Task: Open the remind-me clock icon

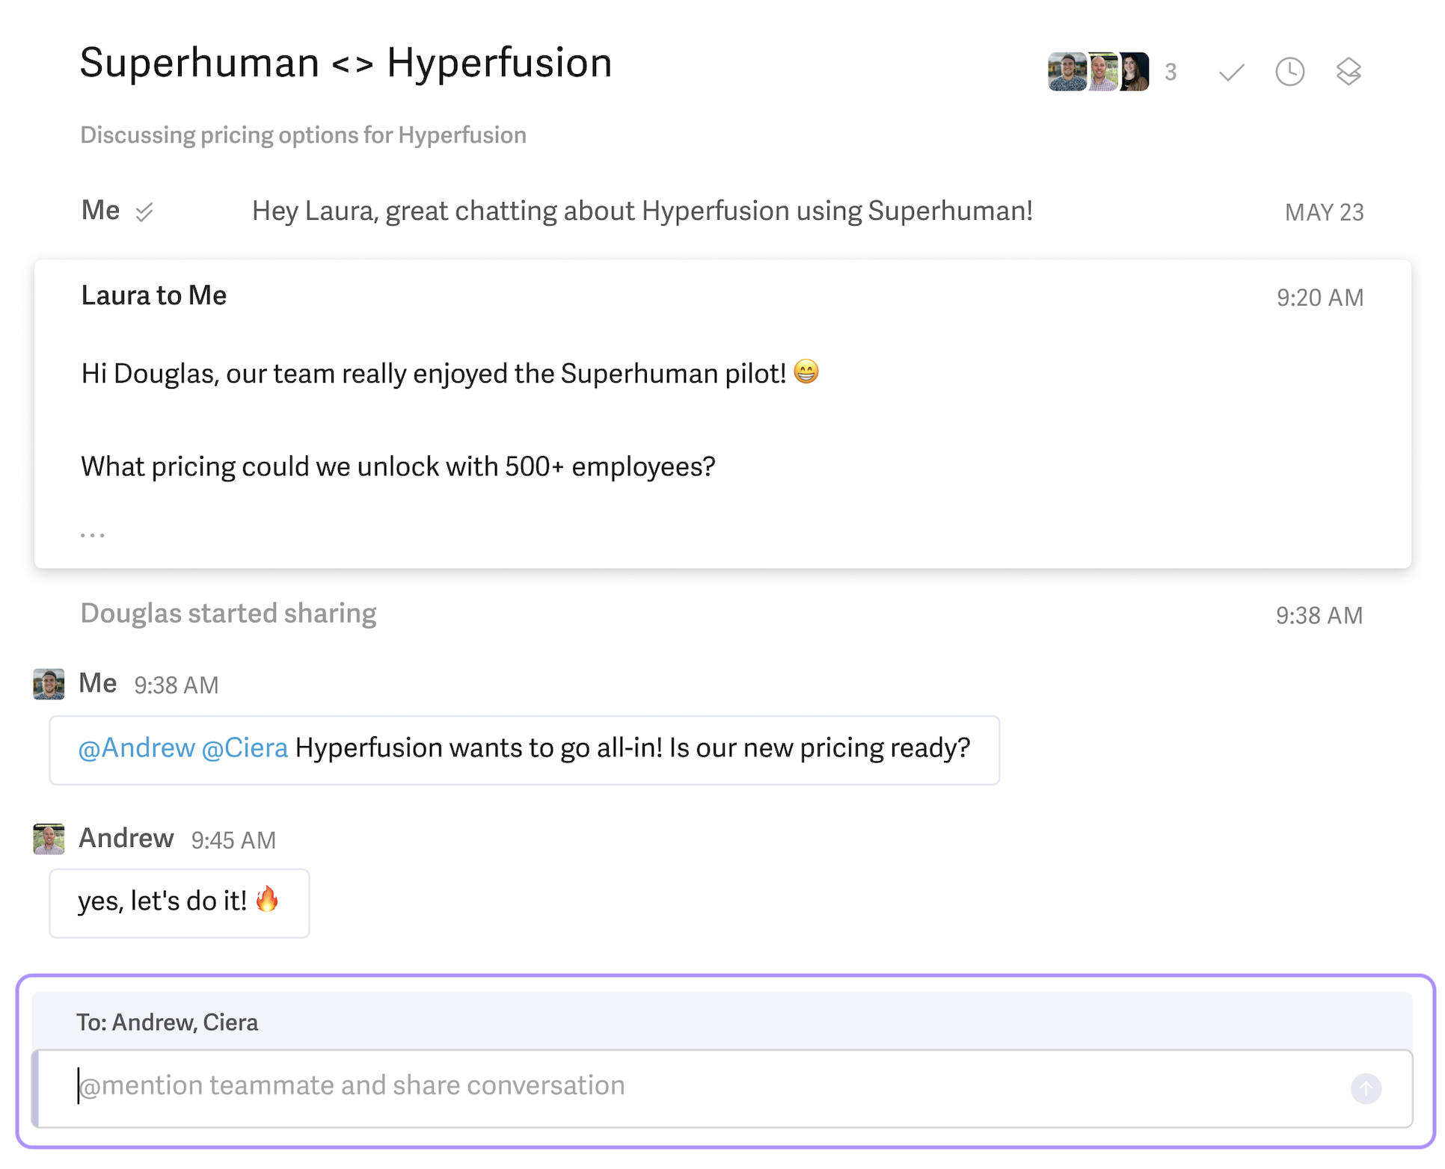Action: click(1289, 72)
